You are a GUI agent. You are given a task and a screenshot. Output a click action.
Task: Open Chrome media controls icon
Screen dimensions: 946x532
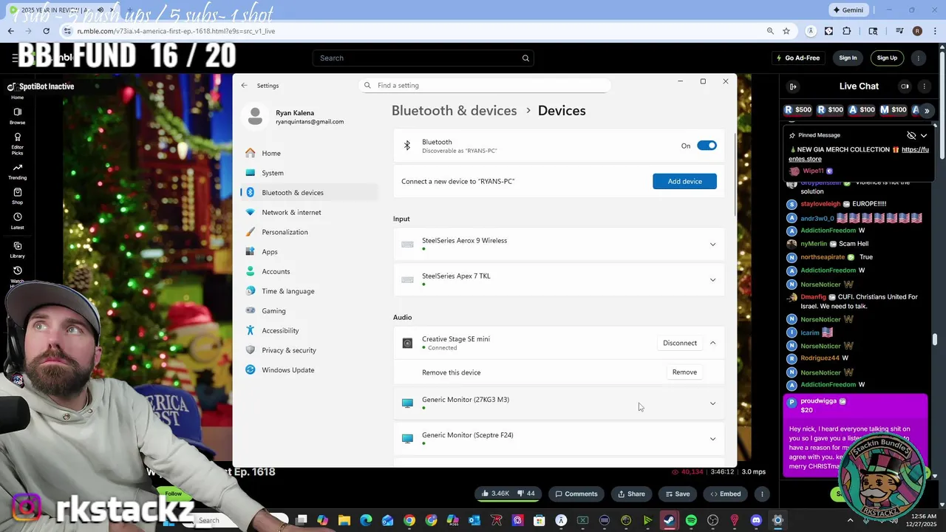point(899,31)
